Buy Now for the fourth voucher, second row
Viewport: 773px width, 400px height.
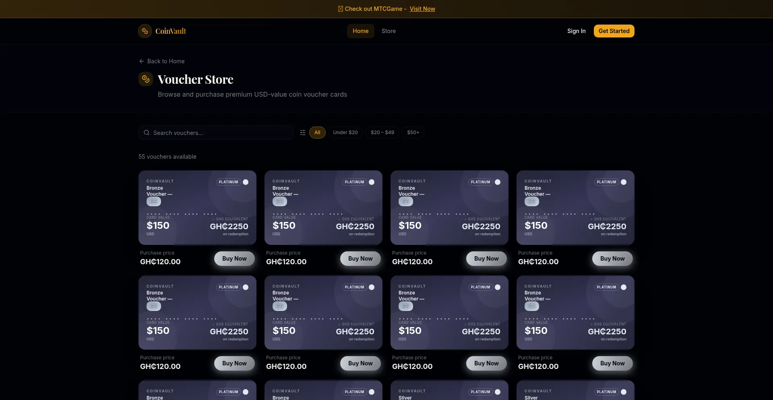(x=612, y=363)
